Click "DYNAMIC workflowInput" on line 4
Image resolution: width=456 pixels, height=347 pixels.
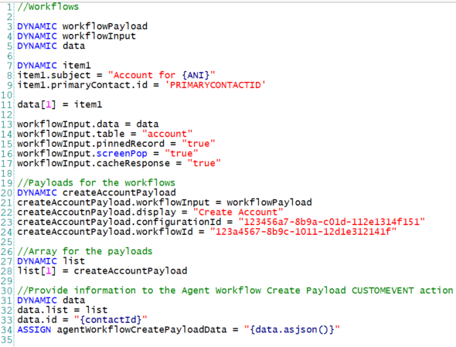[x=77, y=36]
